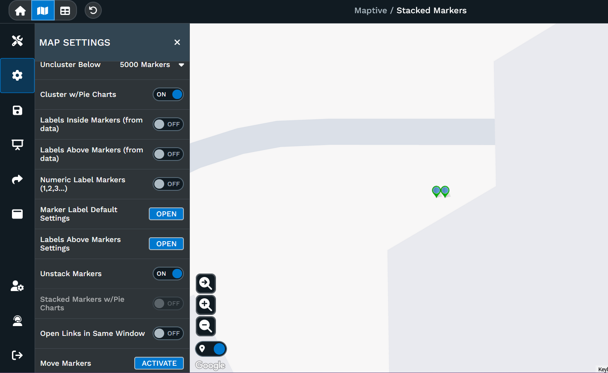Click the Google logo on the map

210,365
